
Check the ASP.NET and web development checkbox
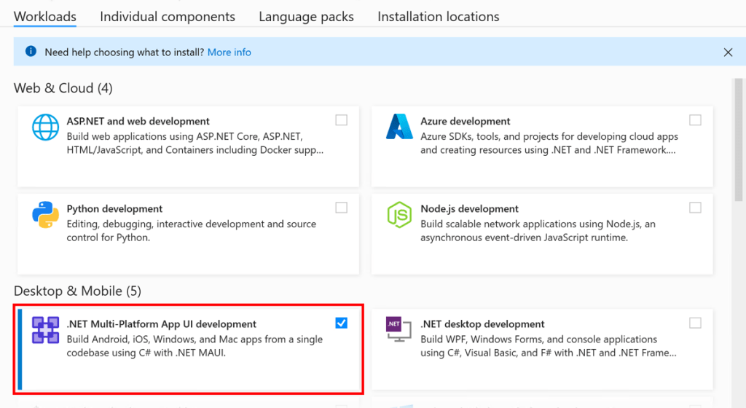click(341, 120)
